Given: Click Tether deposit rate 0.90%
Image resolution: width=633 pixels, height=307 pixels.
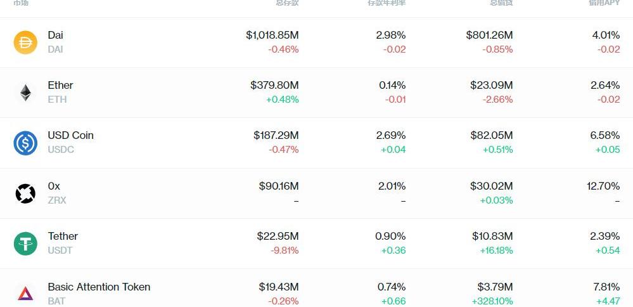Looking at the screenshot, I should [x=390, y=236].
